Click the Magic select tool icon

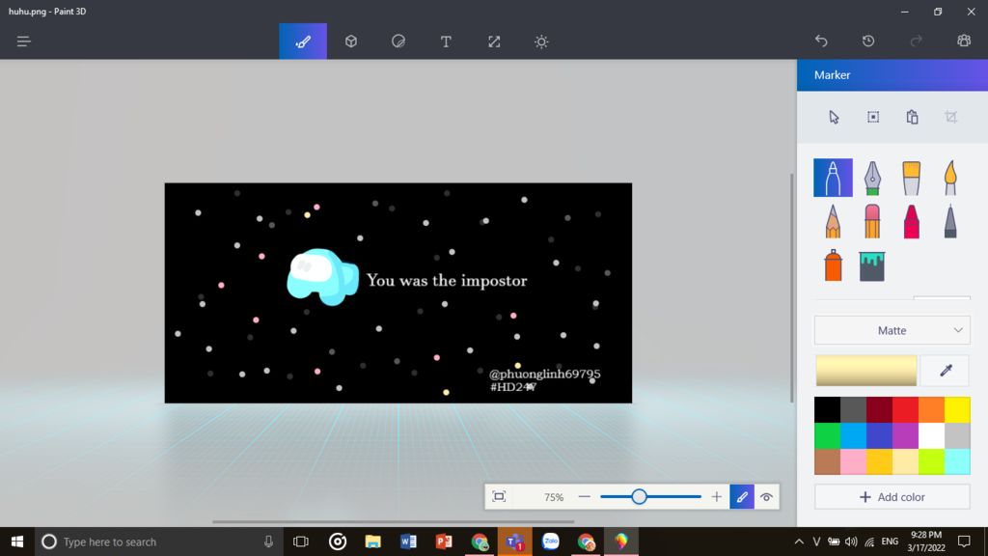pos(873,117)
